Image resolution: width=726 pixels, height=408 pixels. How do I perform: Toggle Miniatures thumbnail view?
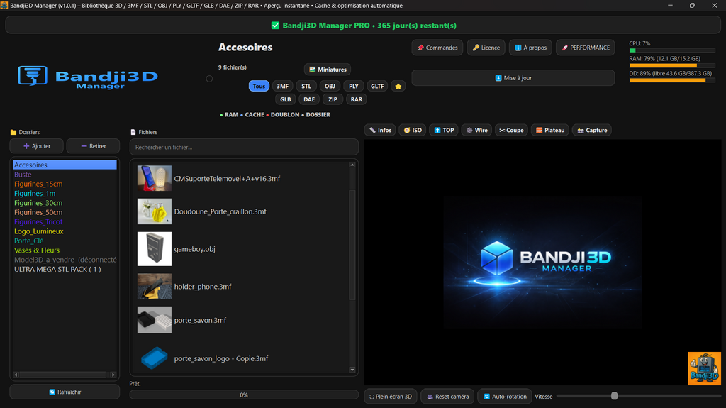328,70
